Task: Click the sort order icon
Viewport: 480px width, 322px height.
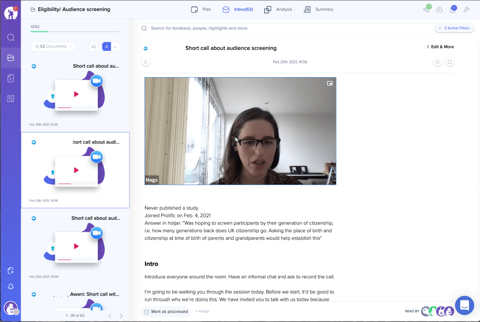Action: [x=94, y=47]
